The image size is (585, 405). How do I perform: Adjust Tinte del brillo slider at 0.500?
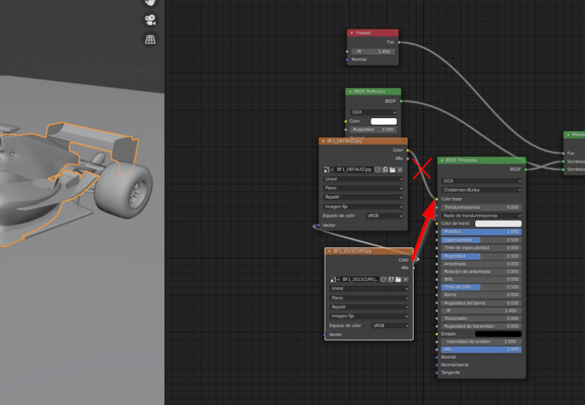click(481, 287)
